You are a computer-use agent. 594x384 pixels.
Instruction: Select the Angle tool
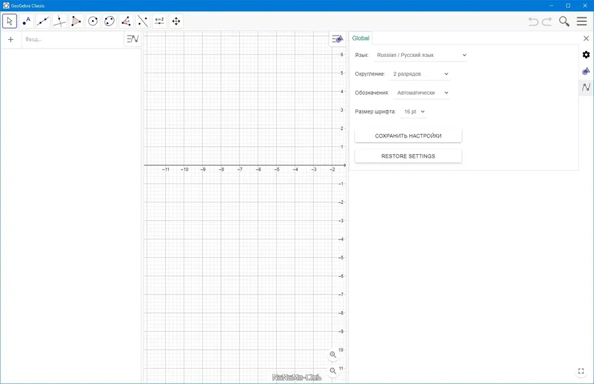[126, 21]
